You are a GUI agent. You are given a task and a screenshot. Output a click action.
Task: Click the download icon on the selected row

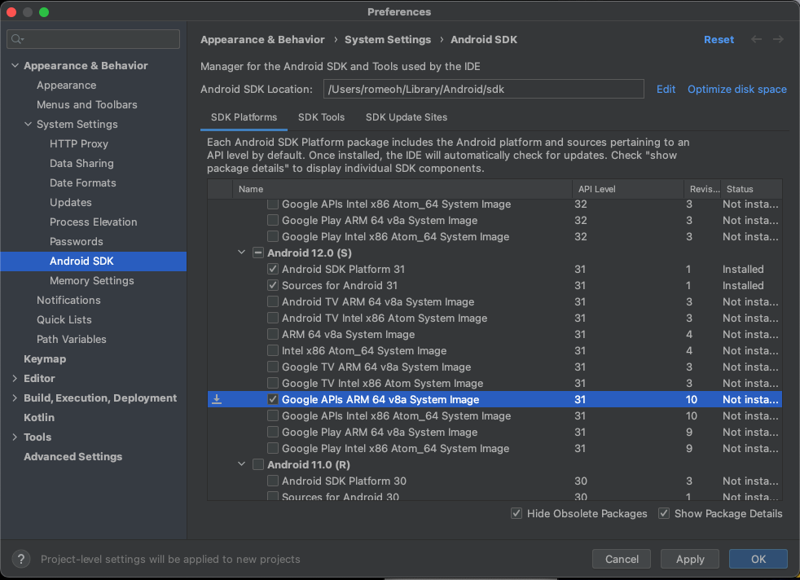(217, 399)
